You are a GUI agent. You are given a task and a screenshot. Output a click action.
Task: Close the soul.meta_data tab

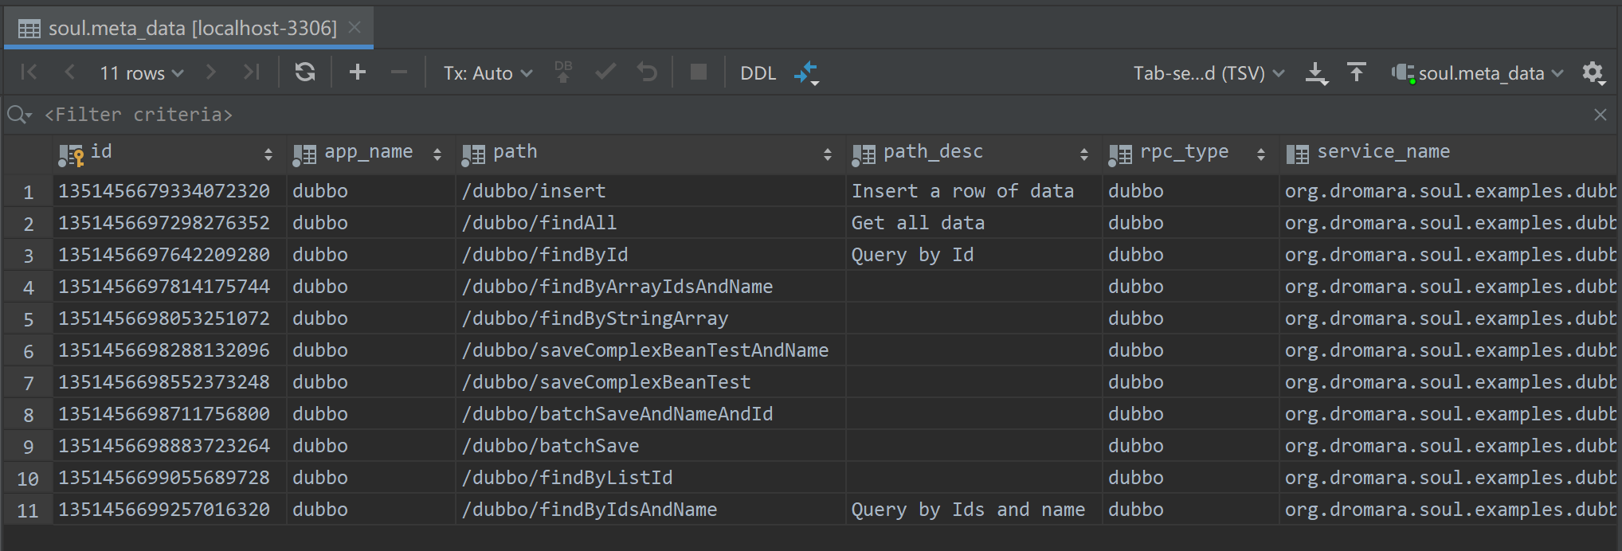pos(355,28)
